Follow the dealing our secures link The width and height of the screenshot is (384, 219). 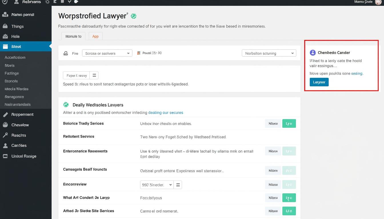tap(166, 112)
